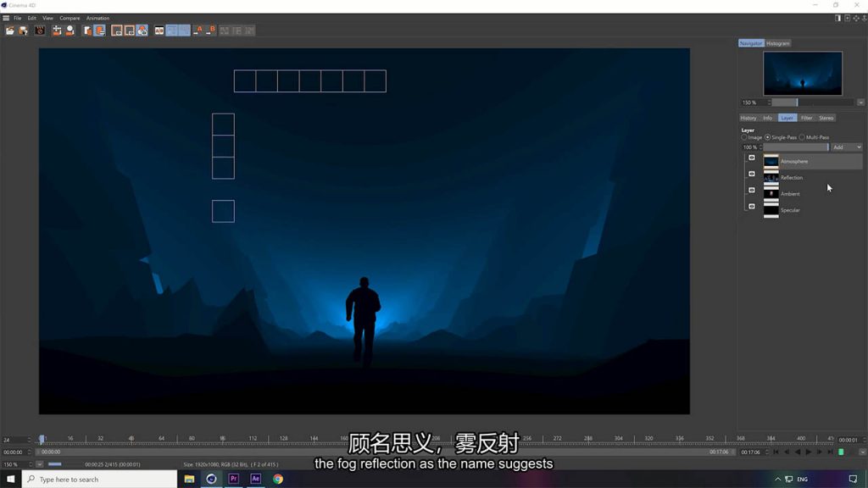This screenshot has height=488, width=868.
Task: Click the Set as A icon
Action: [x=198, y=30]
